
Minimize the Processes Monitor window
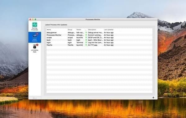[33, 19]
